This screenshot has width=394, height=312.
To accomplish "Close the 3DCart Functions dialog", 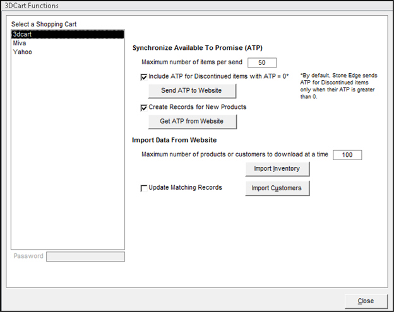I will pos(366,301).
